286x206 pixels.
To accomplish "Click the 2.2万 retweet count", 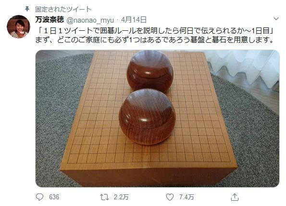I will click(121, 197).
